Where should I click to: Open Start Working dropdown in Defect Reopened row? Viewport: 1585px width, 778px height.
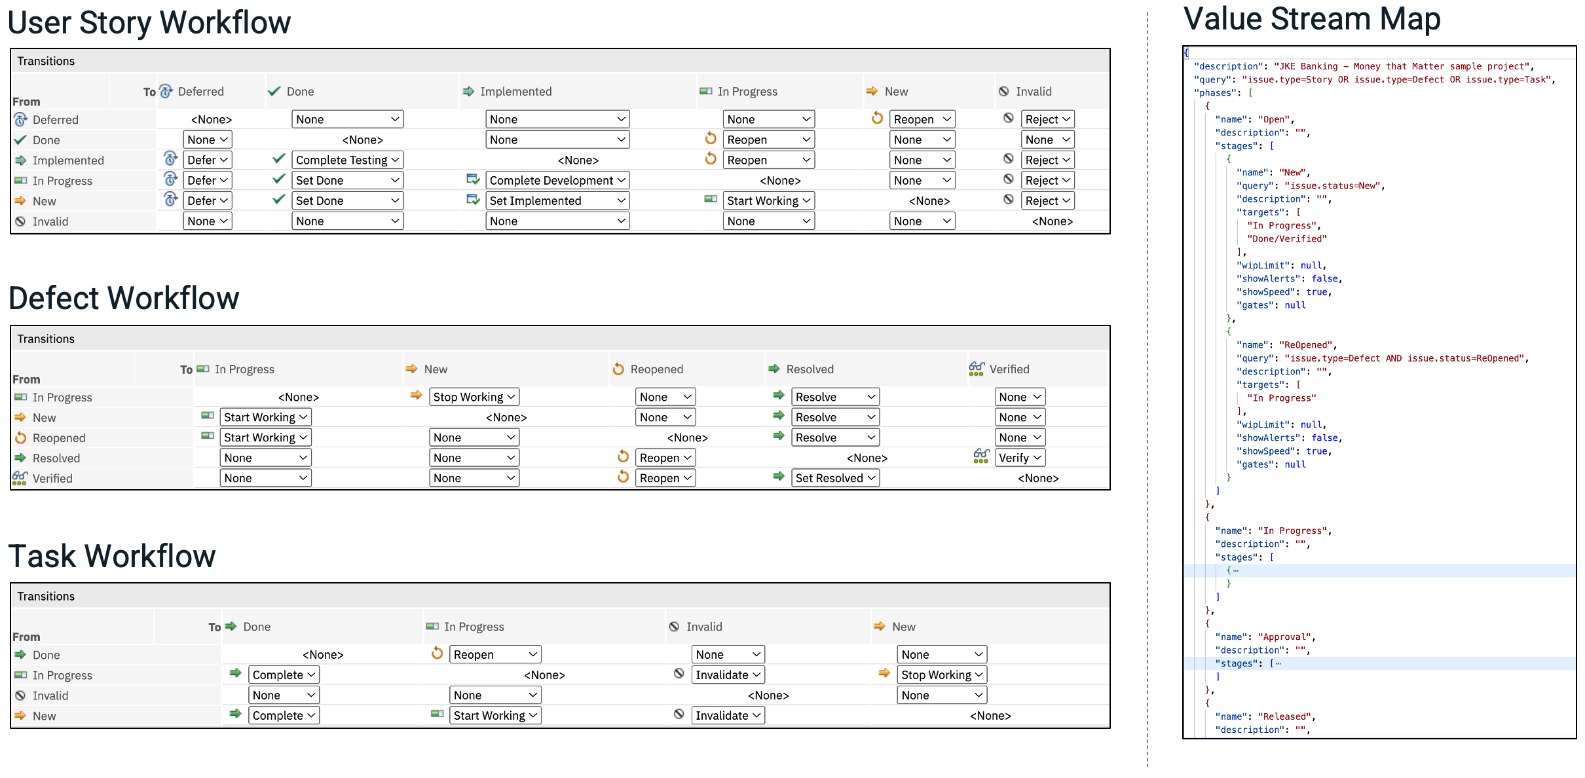click(265, 437)
